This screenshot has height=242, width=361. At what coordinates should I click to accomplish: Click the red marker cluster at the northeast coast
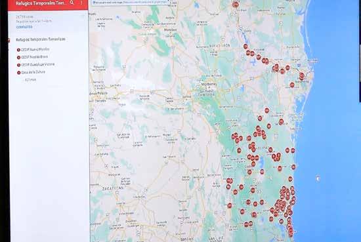(x=302, y=75)
